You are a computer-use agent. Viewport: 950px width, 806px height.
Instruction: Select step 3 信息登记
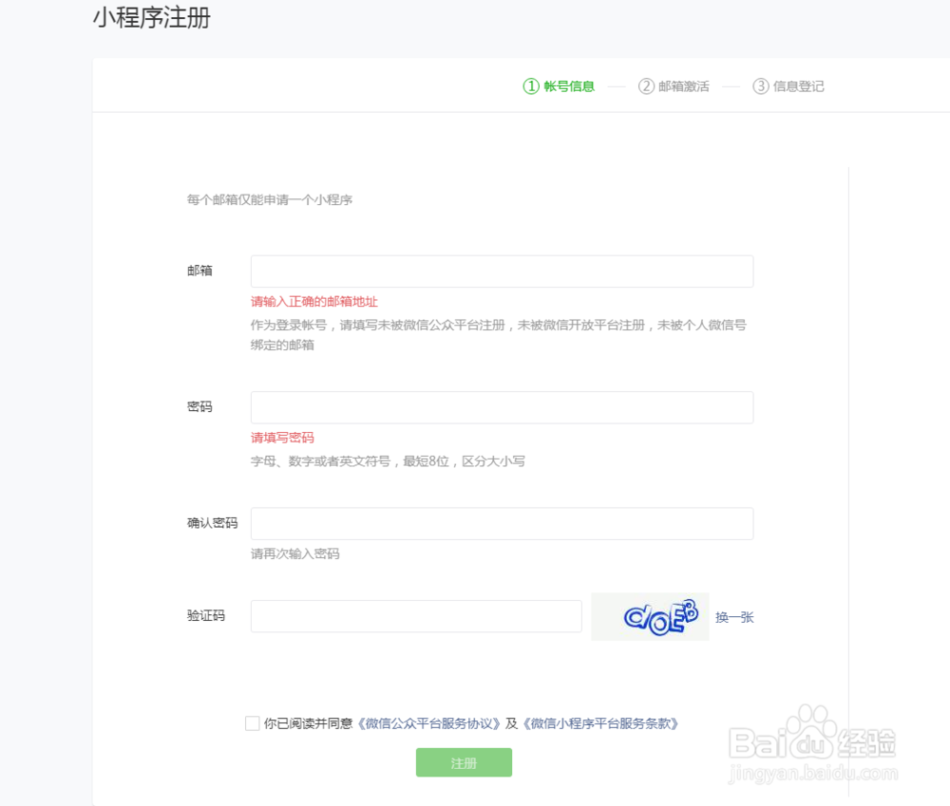click(x=788, y=86)
